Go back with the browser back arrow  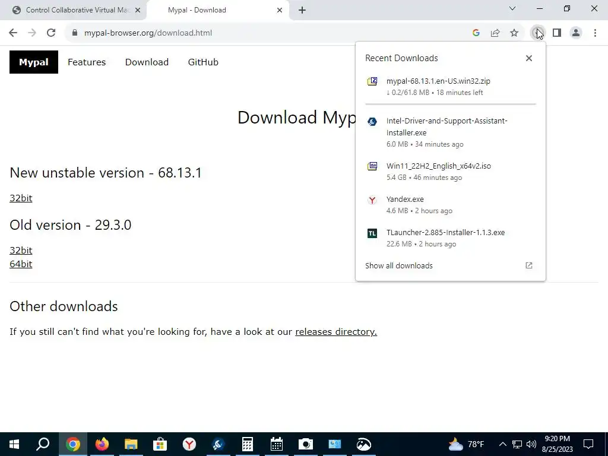click(x=13, y=33)
